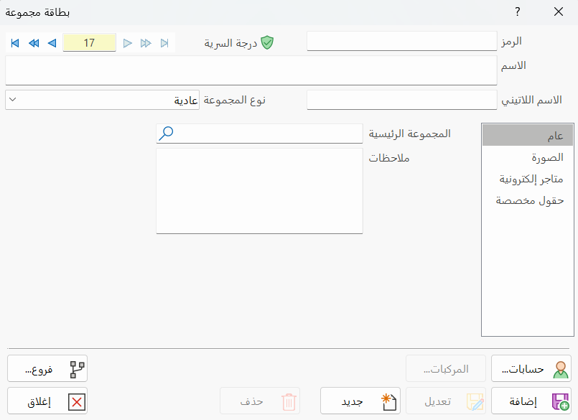Screen dimensions: 578x420
Task: Go to previous record with back arrow icon
Action: coord(50,43)
